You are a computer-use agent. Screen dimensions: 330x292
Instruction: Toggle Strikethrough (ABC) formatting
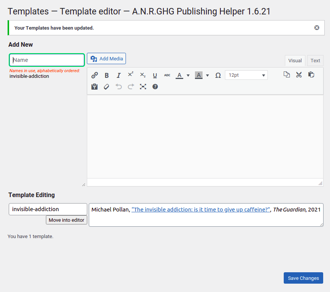pos(167,75)
